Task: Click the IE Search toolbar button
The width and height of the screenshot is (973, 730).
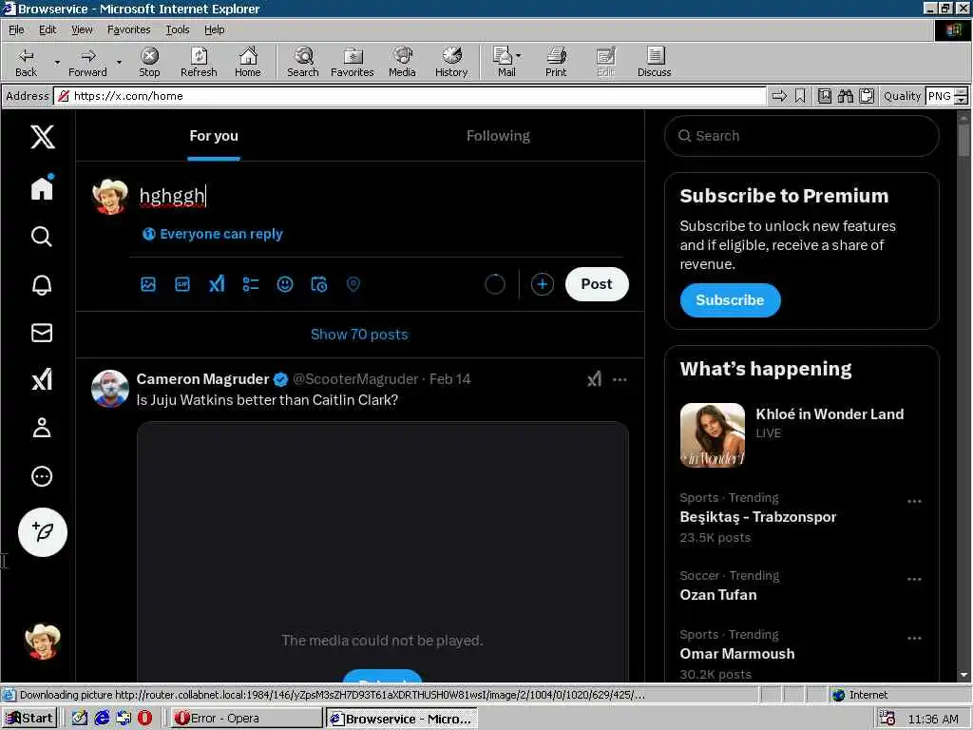Action: click(303, 62)
